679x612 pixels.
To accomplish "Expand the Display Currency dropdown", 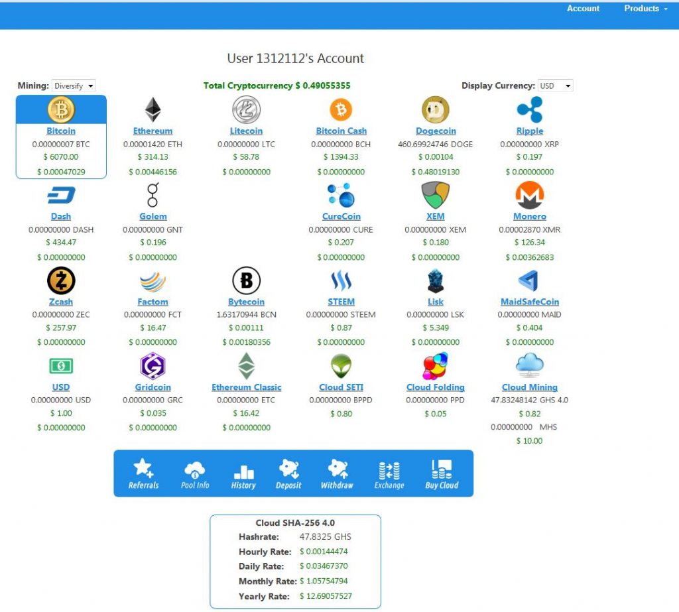I will pos(555,86).
